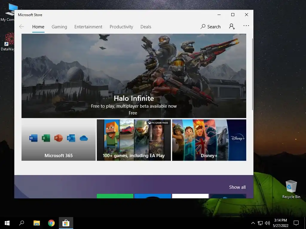The width and height of the screenshot is (306, 229).
Task: Open the Microsoft 365 tile
Action: tap(59, 140)
